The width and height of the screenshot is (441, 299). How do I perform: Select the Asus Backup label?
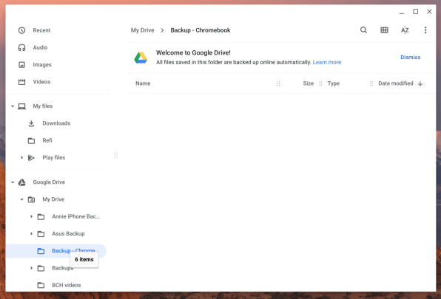click(68, 233)
